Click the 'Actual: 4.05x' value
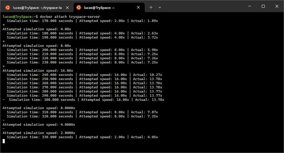The width and height of the screenshot is (284, 153). [x=144, y=137]
